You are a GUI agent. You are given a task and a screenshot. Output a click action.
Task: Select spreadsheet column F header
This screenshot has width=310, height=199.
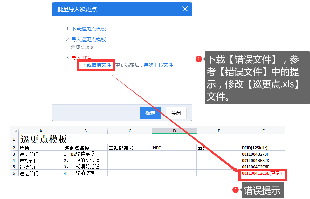pyautogui.click(x=263, y=131)
